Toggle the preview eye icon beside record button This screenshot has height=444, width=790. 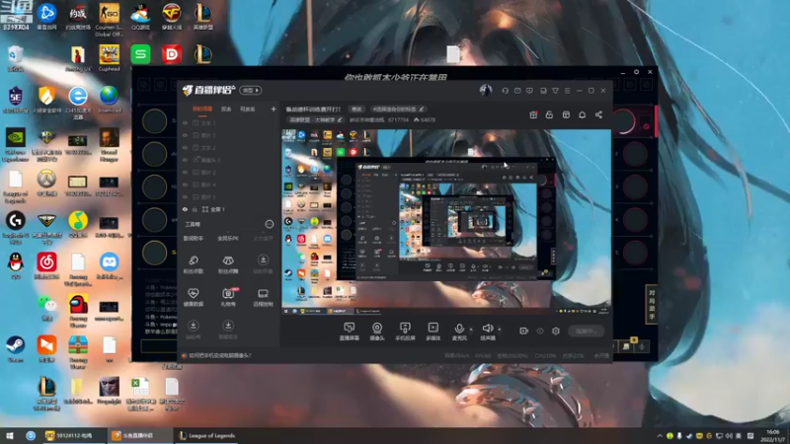[x=540, y=331]
